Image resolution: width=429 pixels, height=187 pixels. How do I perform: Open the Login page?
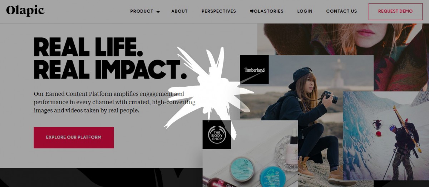point(305,11)
